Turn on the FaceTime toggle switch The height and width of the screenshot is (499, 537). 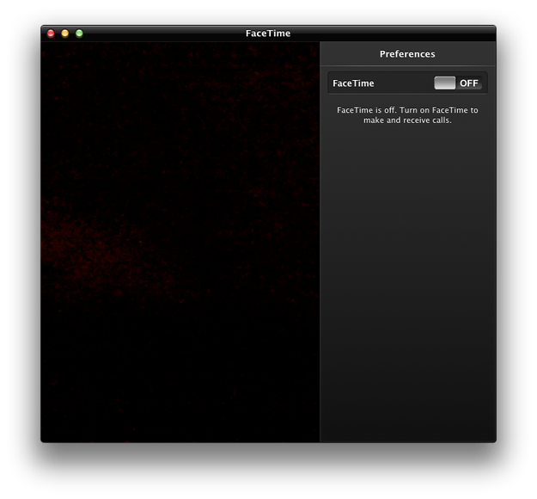click(458, 83)
